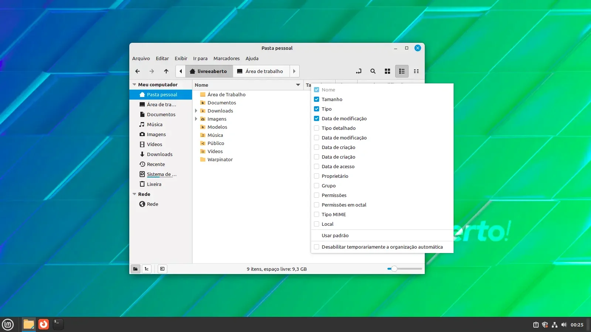Viewport: 591px width, 332px height.
Task: Show tree view in sidebar
Action: pos(147,269)
